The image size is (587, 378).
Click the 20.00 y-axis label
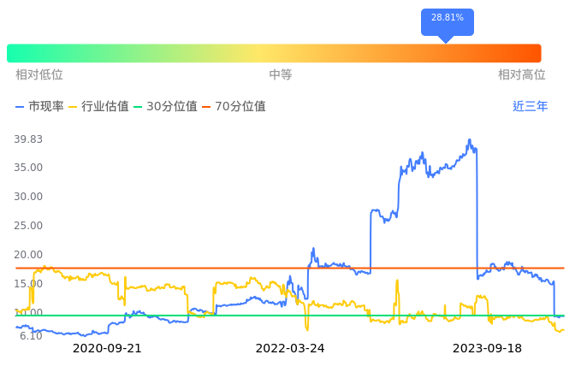point(29,255)
